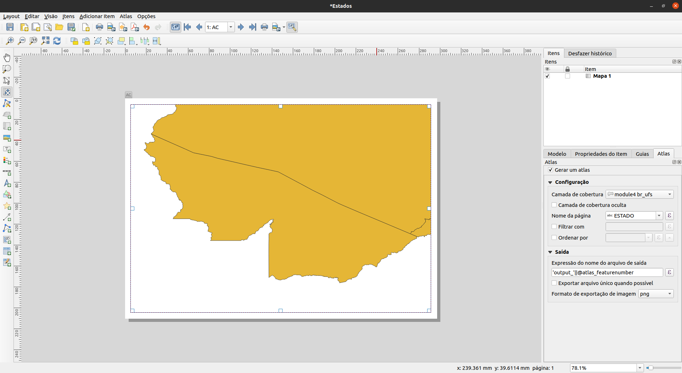
Task: Toggle the atlas preview button
Action: coord(176,27)
